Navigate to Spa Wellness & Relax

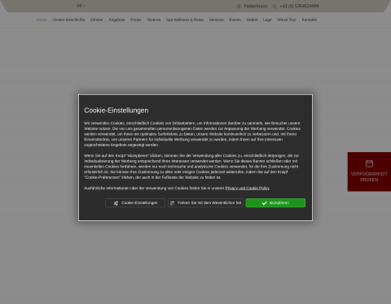pyautogui.click(x=185, y=20)
